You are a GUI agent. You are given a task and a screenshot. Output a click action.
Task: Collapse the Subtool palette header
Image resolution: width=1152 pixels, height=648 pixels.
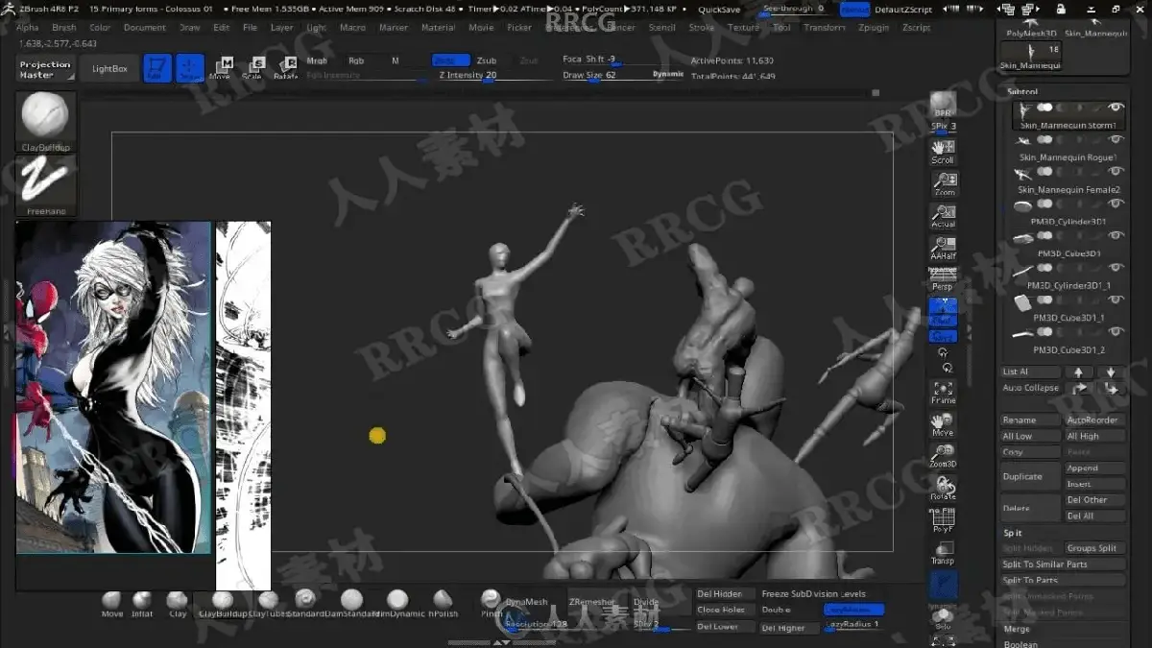1022,92
